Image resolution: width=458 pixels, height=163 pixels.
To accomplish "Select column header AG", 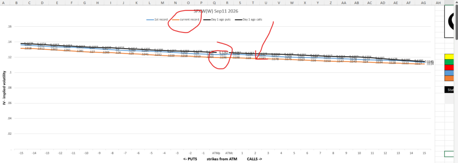I will click(x=423, y=2).
